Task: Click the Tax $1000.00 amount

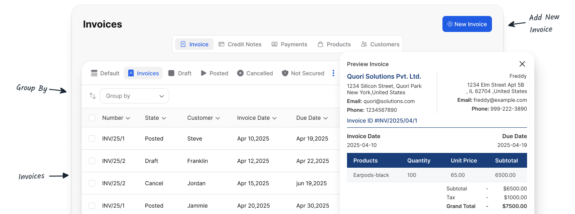Action: click(x=516, y=197)
